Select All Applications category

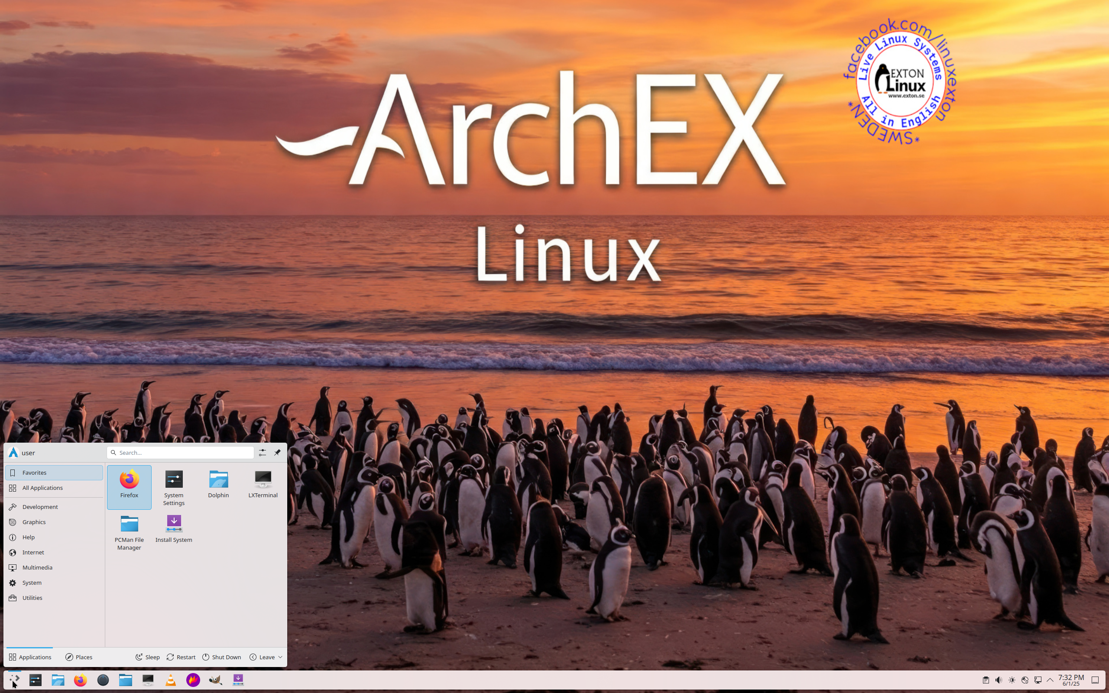54,488
